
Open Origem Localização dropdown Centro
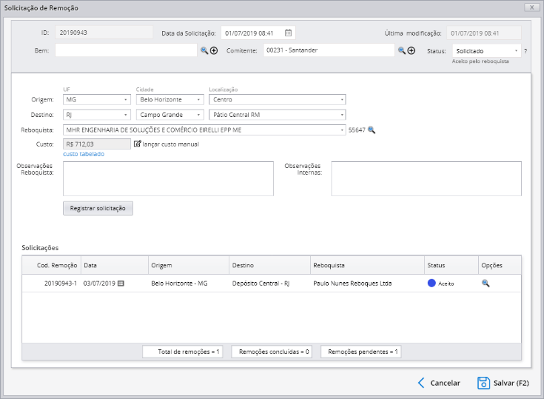(x=278, y=100)
